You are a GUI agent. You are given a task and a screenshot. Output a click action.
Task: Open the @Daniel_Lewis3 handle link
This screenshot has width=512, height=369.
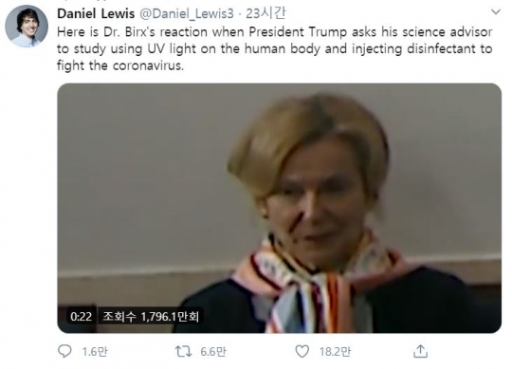pyautogui.click(x=187, y=13)
